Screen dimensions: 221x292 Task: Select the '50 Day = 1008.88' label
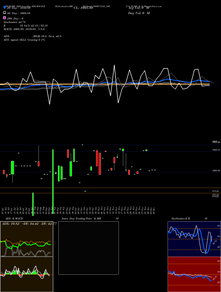[19, 13]
